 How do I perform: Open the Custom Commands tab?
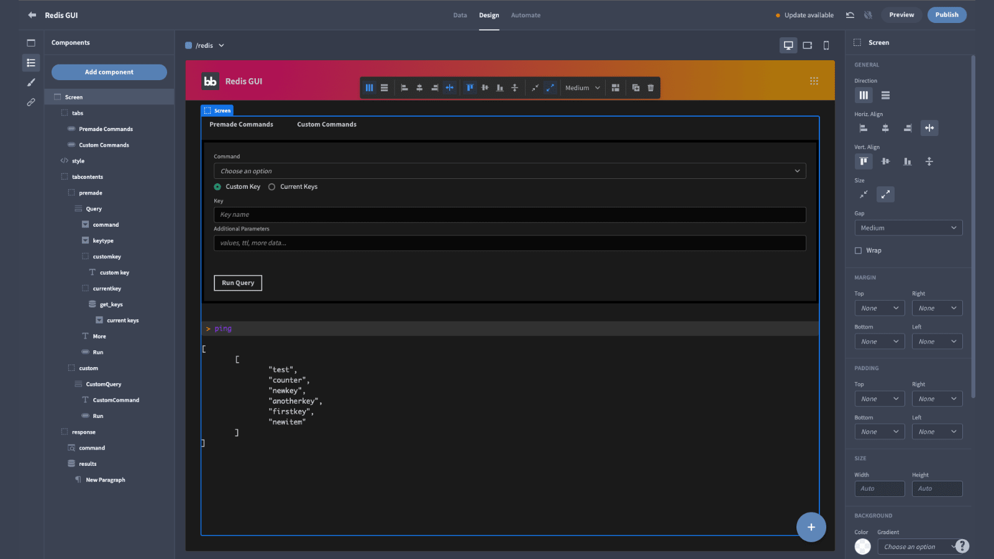tap(327, 124)
